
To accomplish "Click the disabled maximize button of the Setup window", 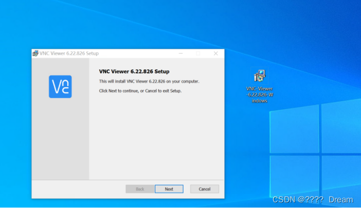I will (x=198, y=53).
